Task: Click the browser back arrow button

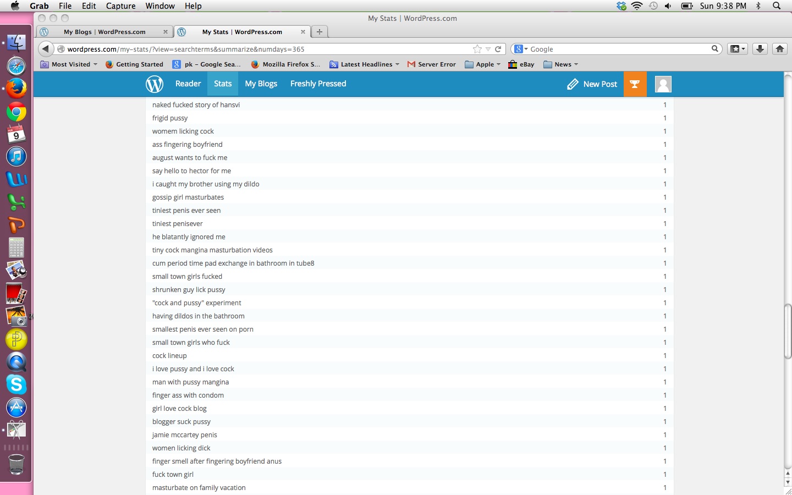Action: coord(46,49)
